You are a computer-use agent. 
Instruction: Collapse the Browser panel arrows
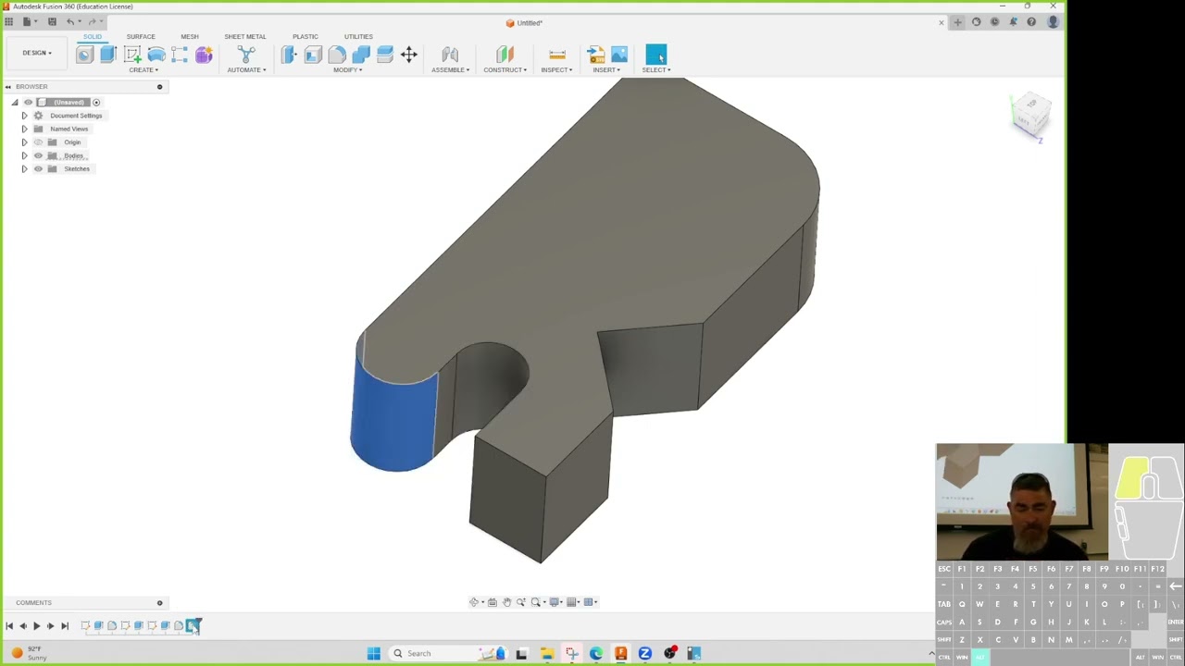coord(8,87)
